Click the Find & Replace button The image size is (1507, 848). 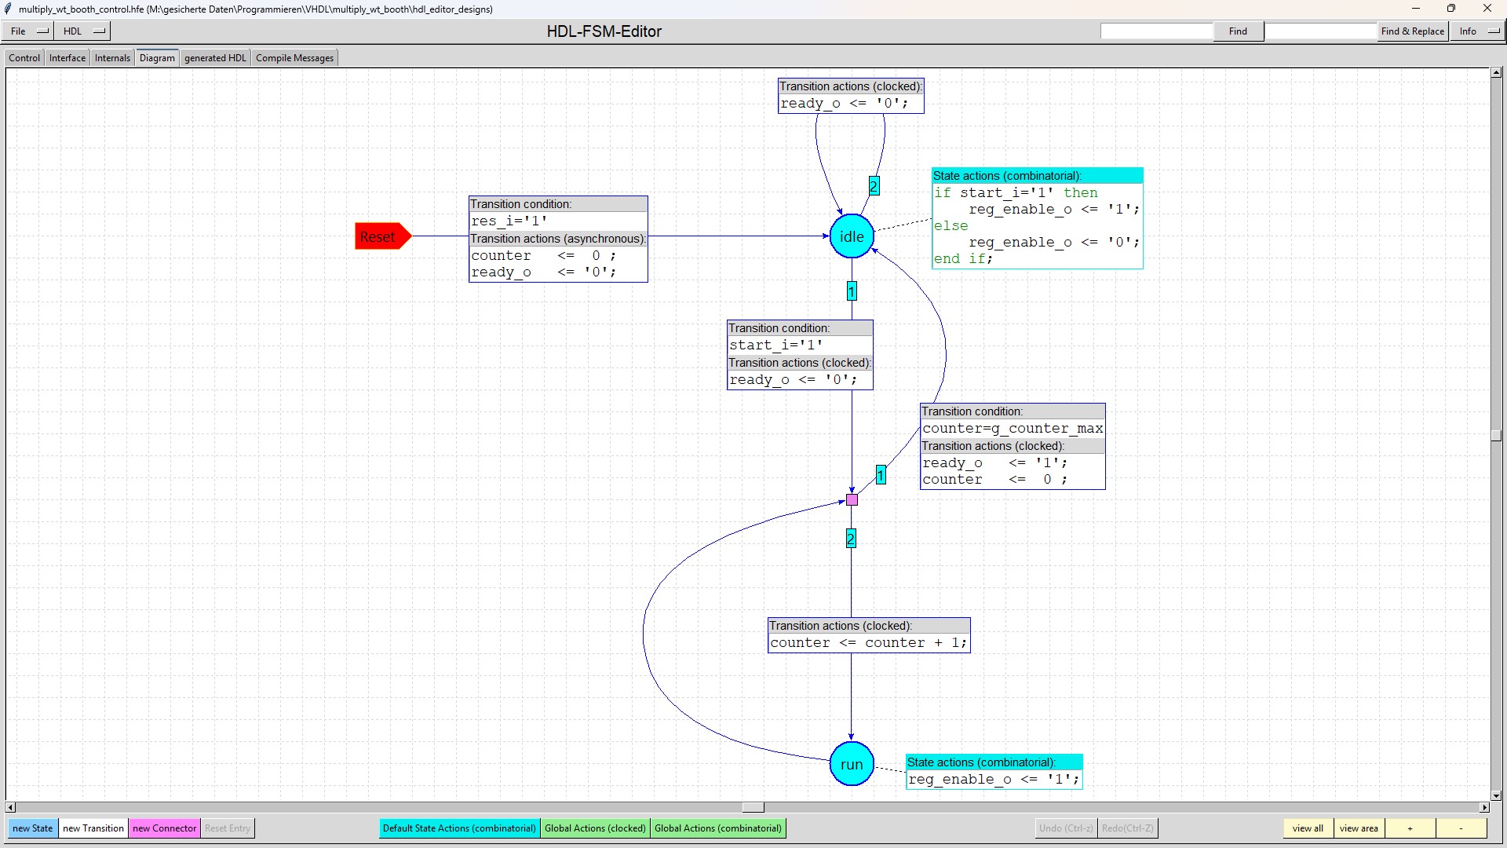[x=1412, y=31]
